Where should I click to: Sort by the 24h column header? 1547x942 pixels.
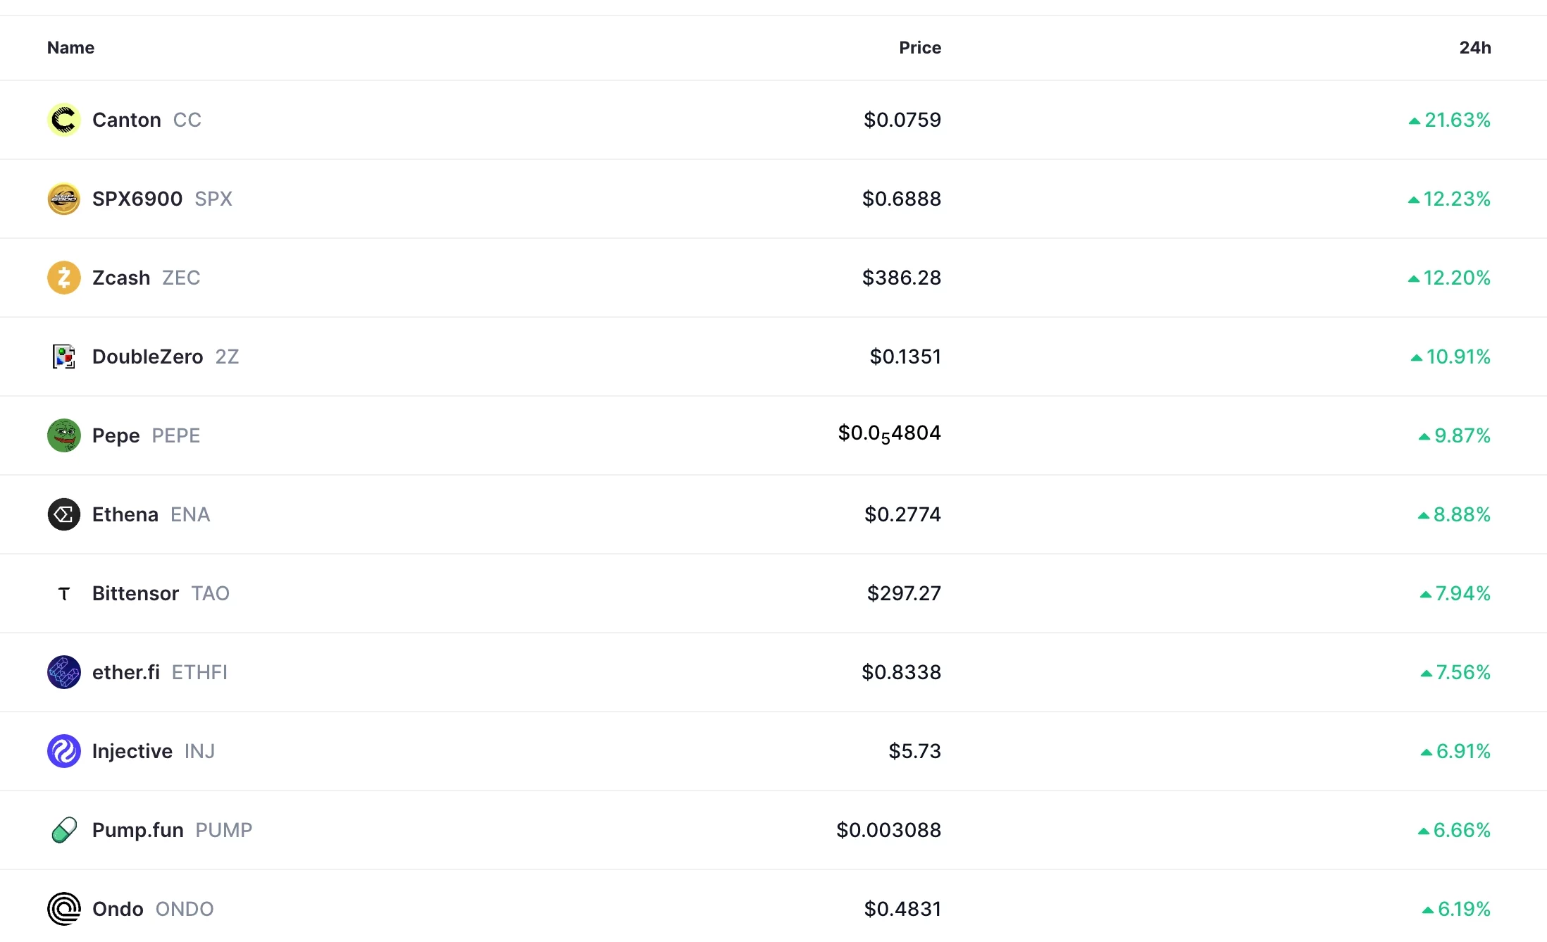coord(1477,47)
